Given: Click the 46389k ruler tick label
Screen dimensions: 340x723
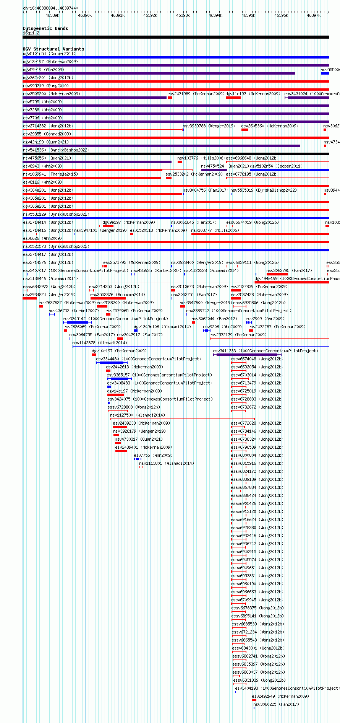Looking at the screenshot, I should pyautogui.click(x=52, y=16).
